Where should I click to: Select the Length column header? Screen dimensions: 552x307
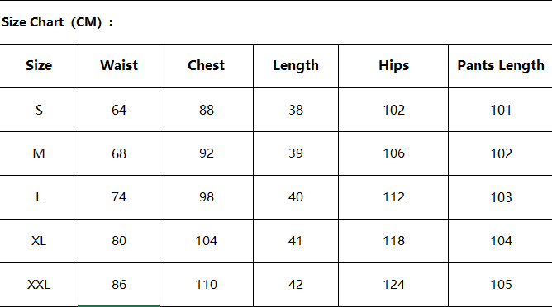tap(296, 66)
